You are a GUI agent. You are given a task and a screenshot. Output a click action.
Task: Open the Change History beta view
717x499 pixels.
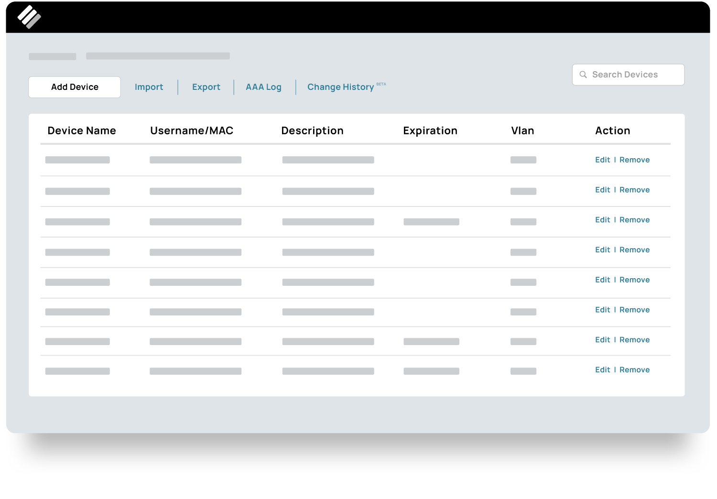341,87
